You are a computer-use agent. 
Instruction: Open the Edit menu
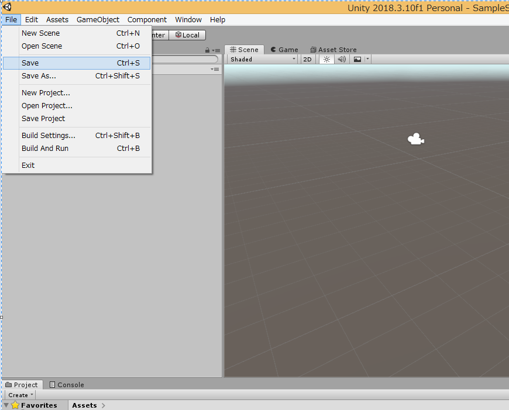point(32,19)
